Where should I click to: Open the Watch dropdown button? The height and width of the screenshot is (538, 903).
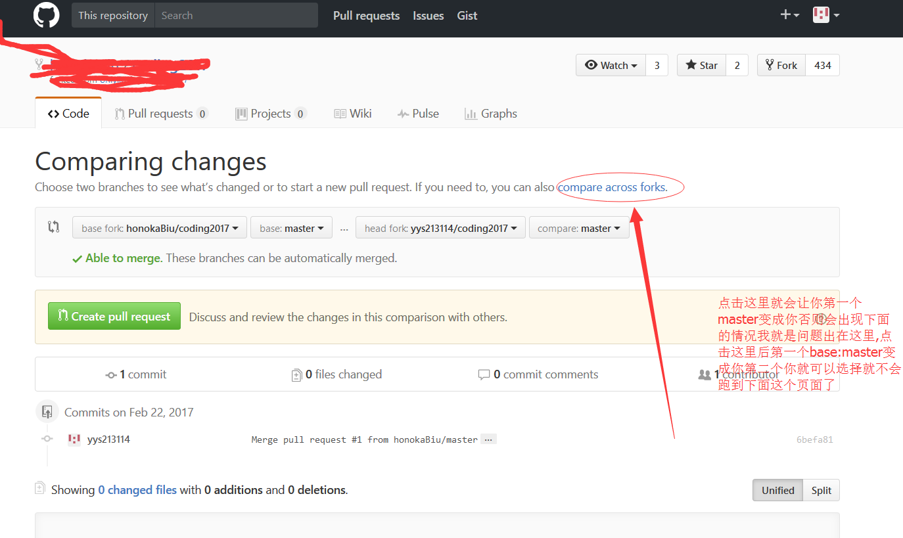pos(611,65)
